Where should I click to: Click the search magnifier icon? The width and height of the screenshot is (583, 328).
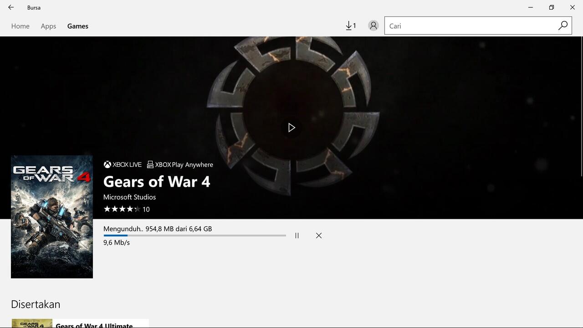pos(563,26)
